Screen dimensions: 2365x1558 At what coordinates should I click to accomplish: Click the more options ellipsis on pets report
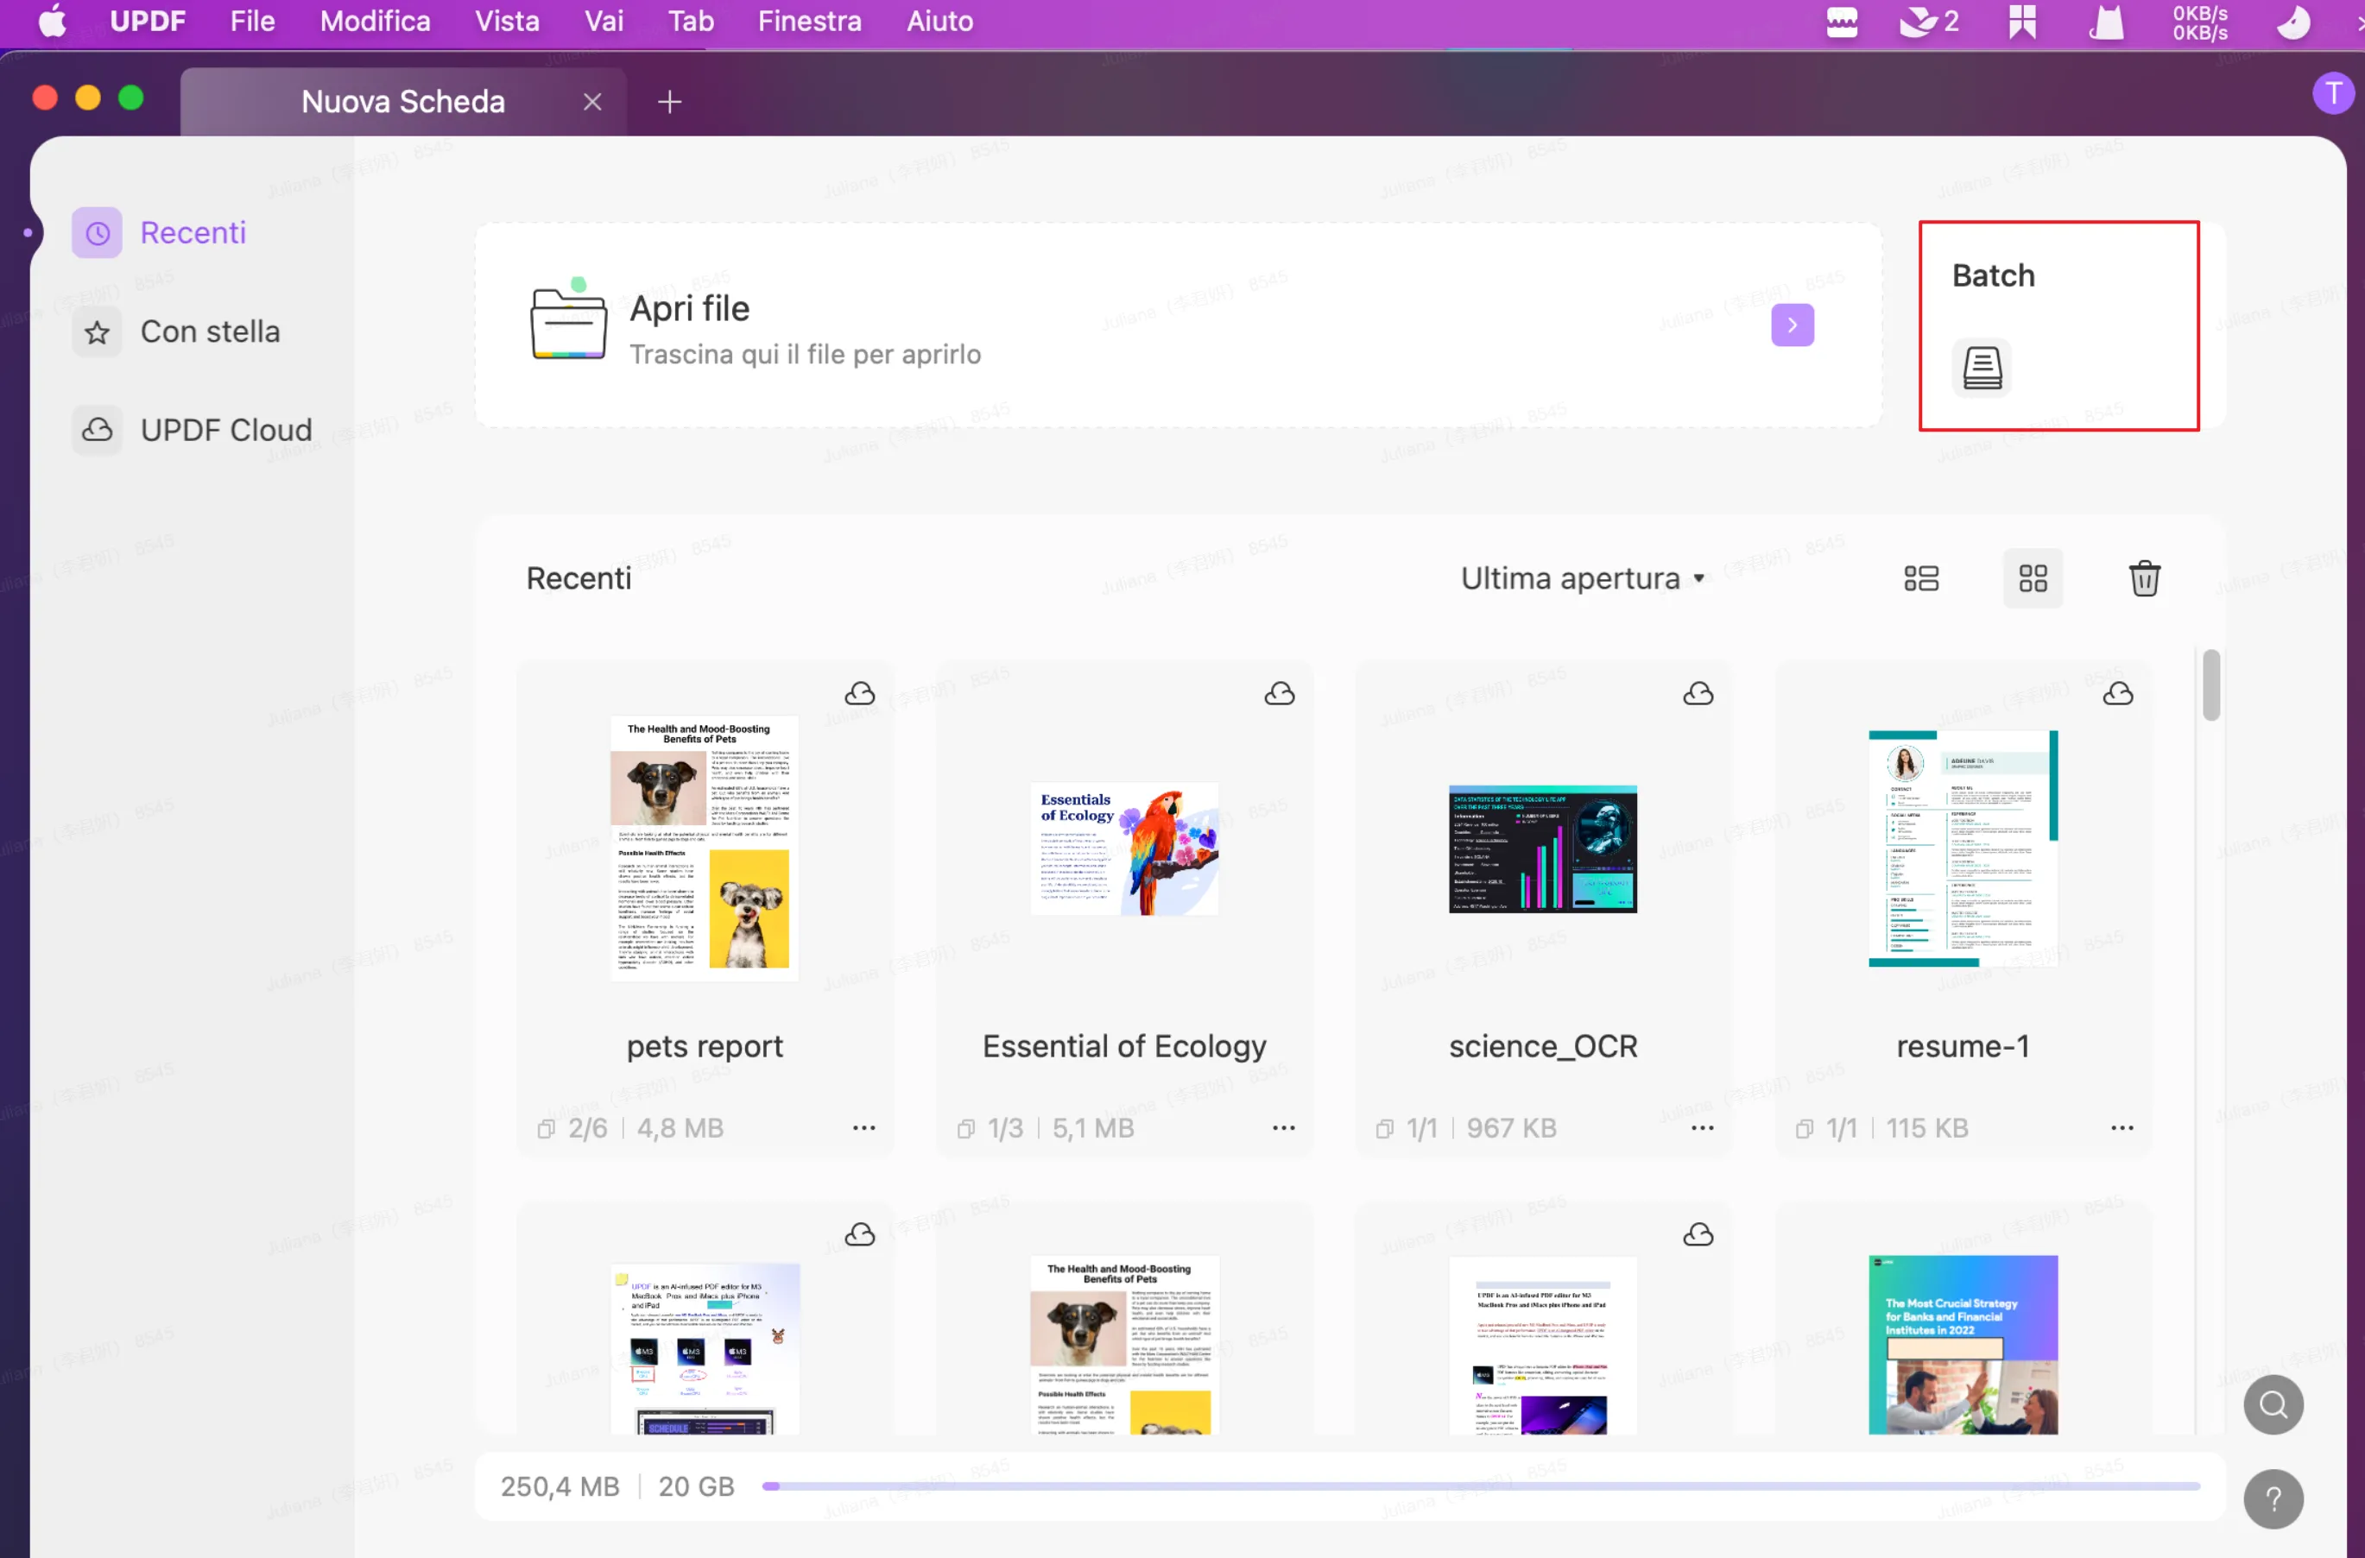coord(864,1128)
